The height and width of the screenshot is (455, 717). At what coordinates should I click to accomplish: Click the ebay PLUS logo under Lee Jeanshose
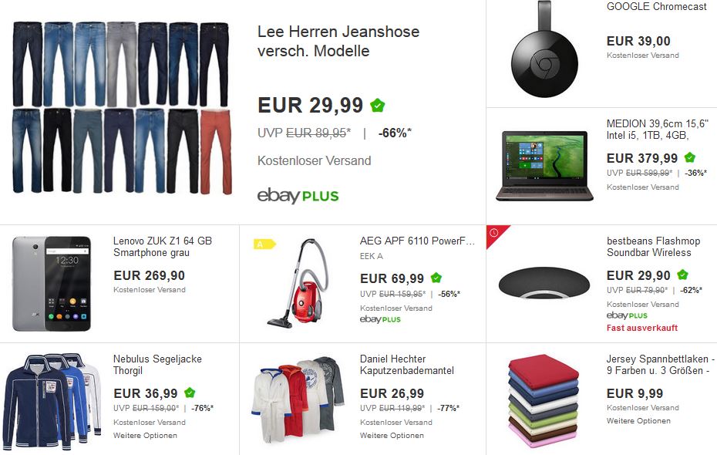tap(298, 196)
